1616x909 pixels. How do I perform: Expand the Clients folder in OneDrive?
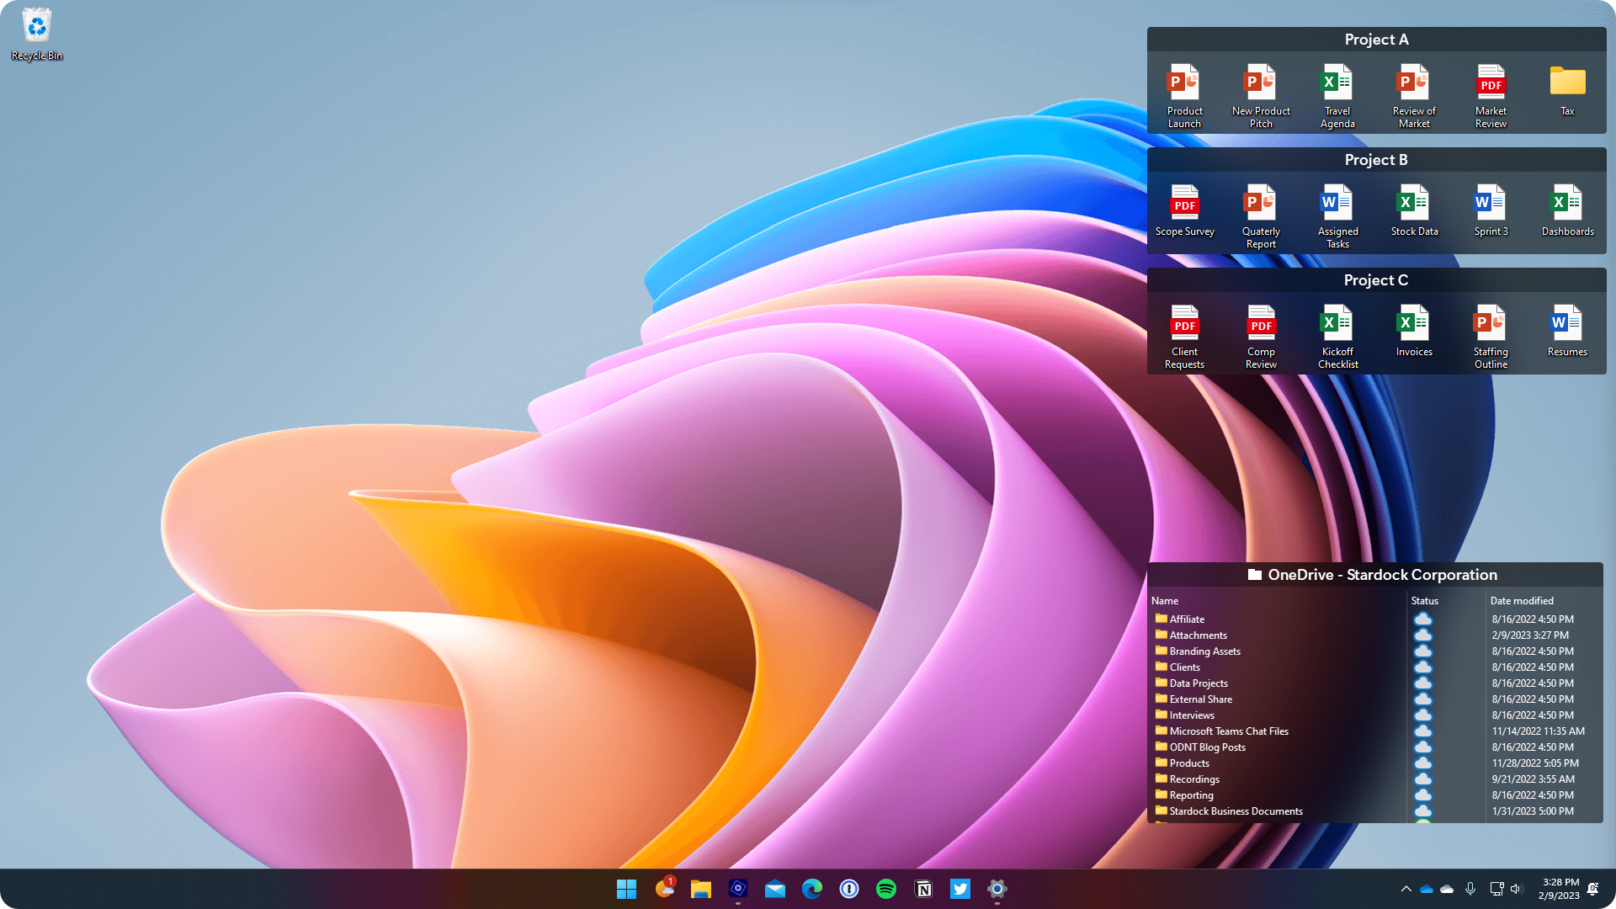(1184, 666)
